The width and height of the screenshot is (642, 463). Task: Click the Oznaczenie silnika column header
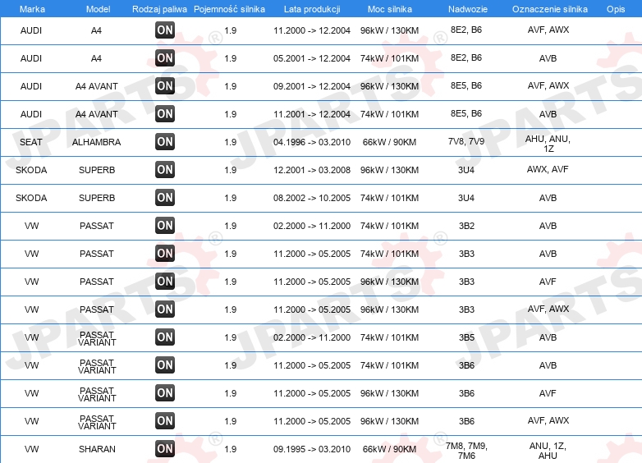pyautogui.click(x=549, y=9)
